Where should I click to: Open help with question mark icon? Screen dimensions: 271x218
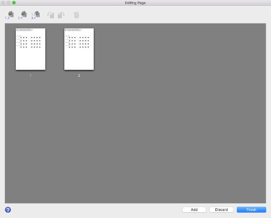pos(8,210)
